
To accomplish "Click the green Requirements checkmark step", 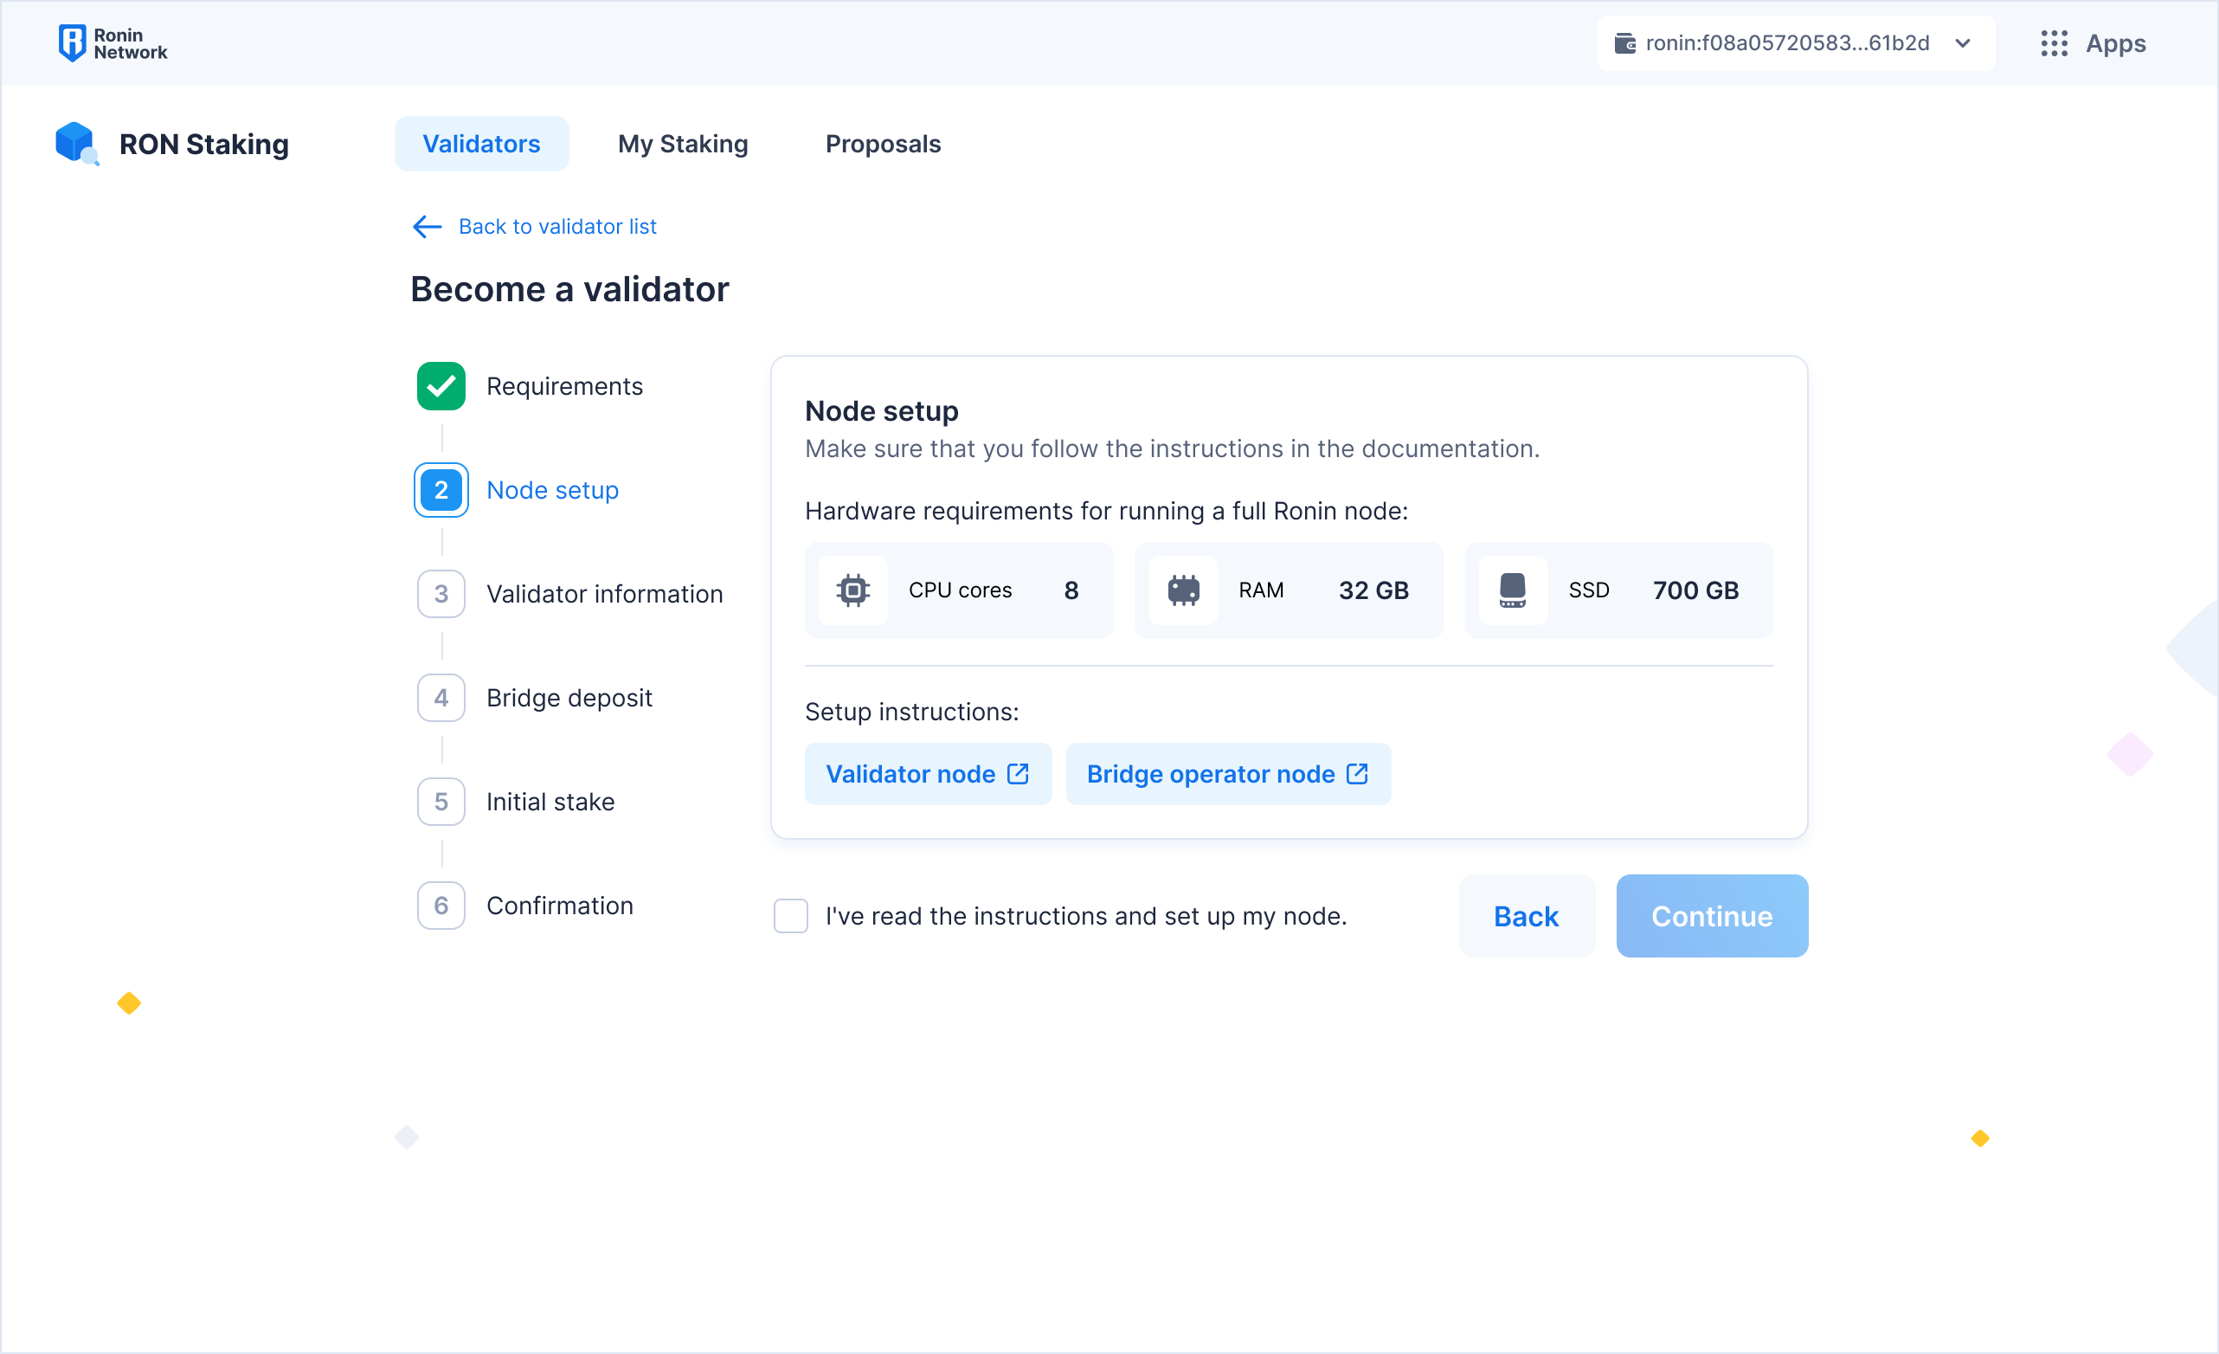I will click(x=441, y=386).
